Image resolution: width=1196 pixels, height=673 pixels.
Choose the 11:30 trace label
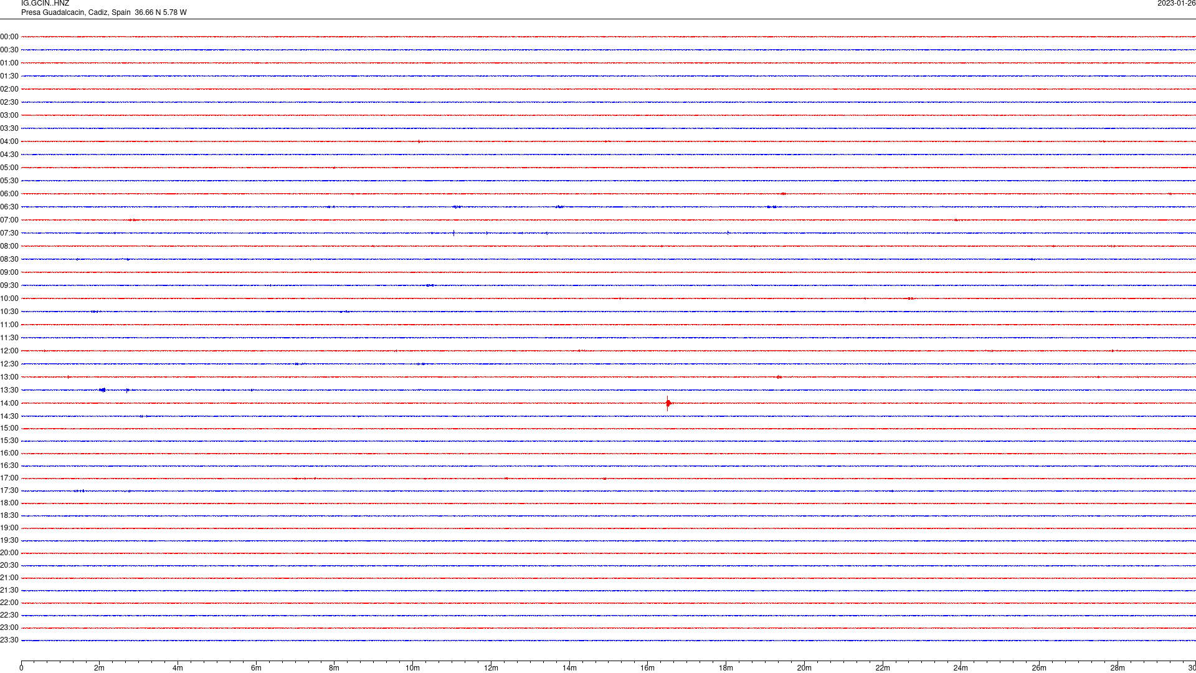click(9, 338)
